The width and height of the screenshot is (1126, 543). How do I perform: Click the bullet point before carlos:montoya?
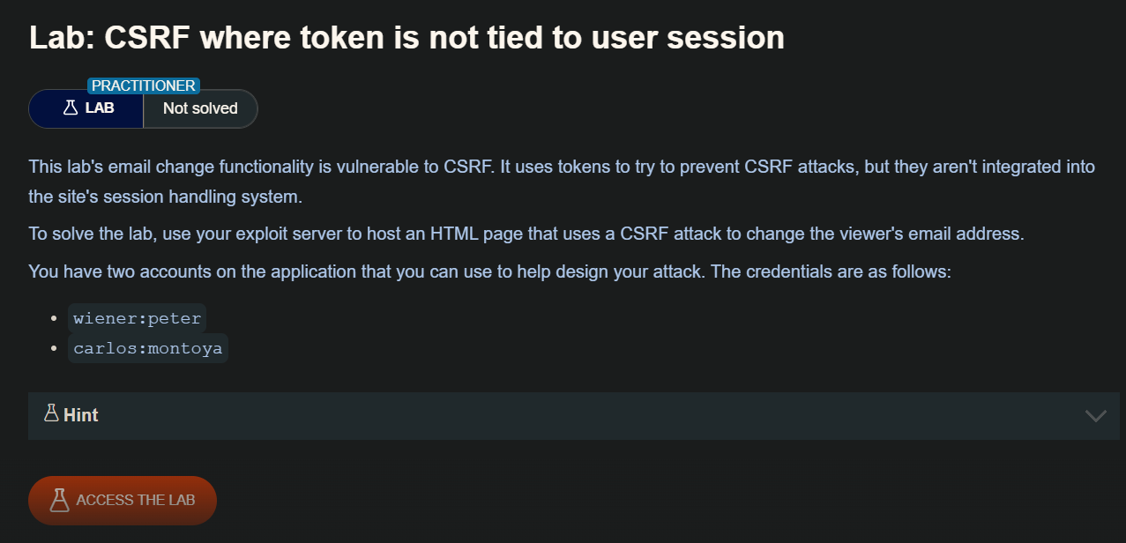coord(55,348)
